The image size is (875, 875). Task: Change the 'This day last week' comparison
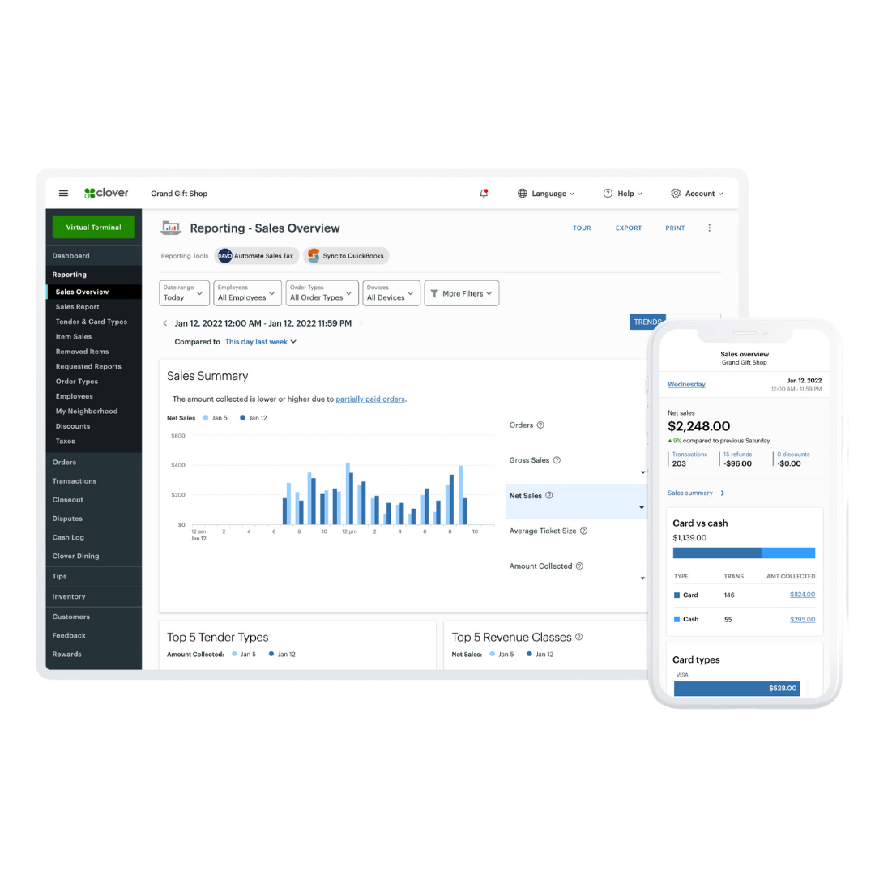coord(261,342)
